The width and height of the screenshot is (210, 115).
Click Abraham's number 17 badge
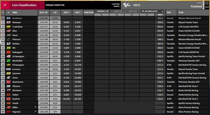click(x=8, y=90)
